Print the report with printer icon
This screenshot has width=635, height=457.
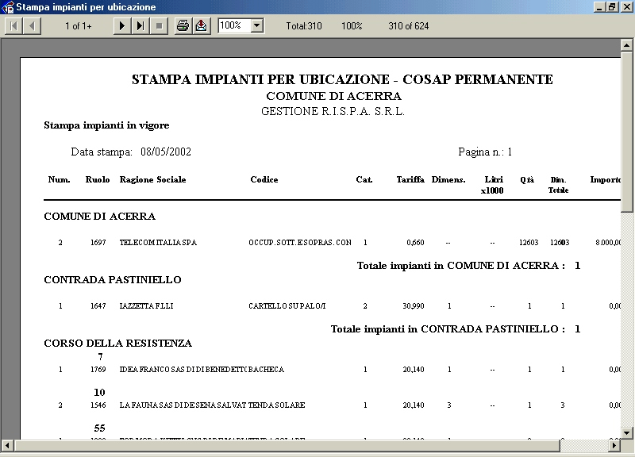183,26
